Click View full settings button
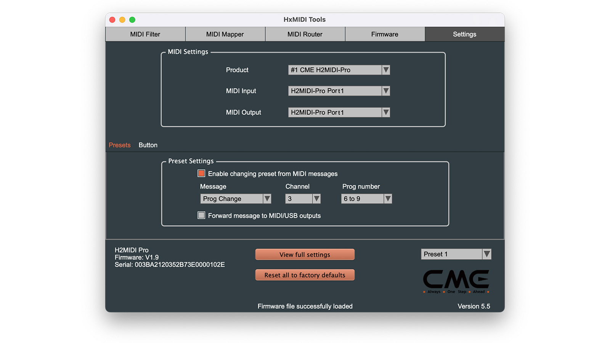610x343 pixels. coord(305,255)
